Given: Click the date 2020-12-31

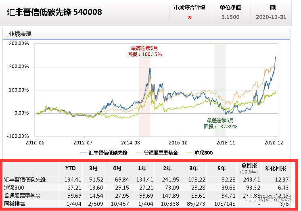Looking at the screenshot, I should (271, 17).
